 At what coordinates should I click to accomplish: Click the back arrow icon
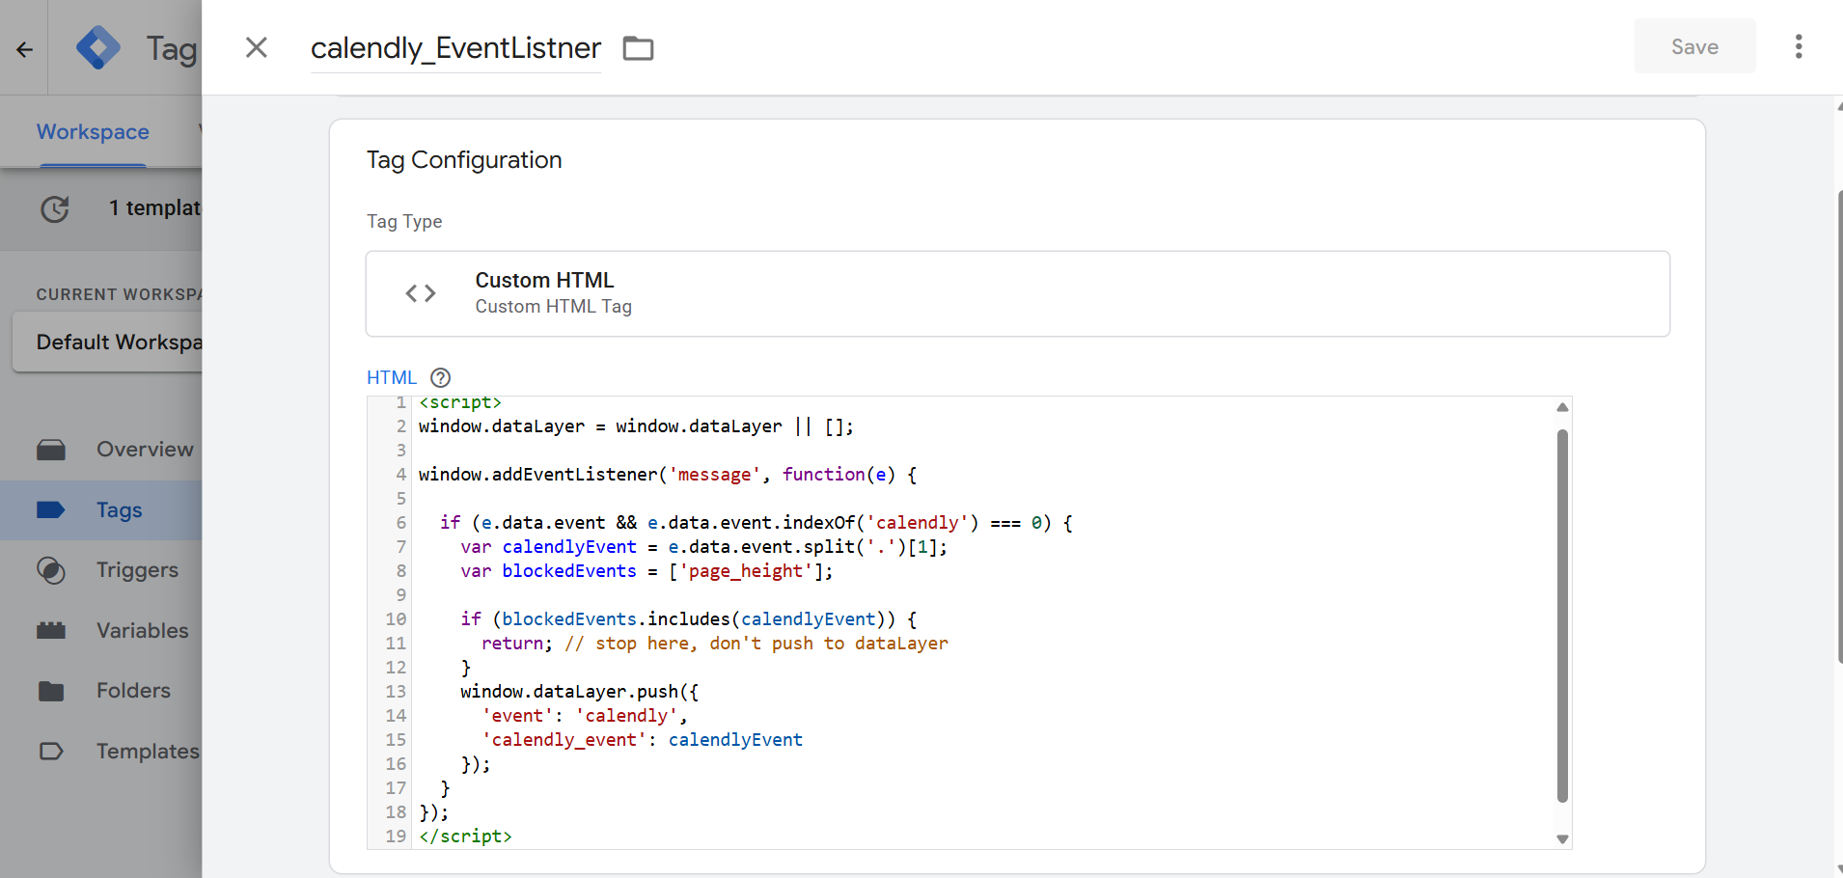pos(23,47)
